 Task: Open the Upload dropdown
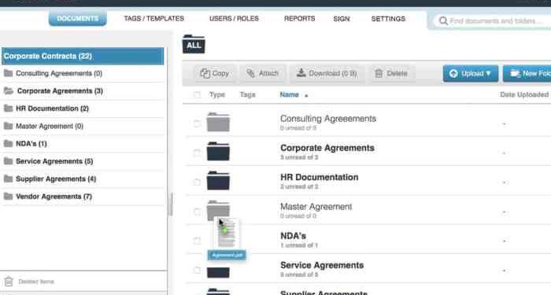pyautogui.click(x=471, y=73)
